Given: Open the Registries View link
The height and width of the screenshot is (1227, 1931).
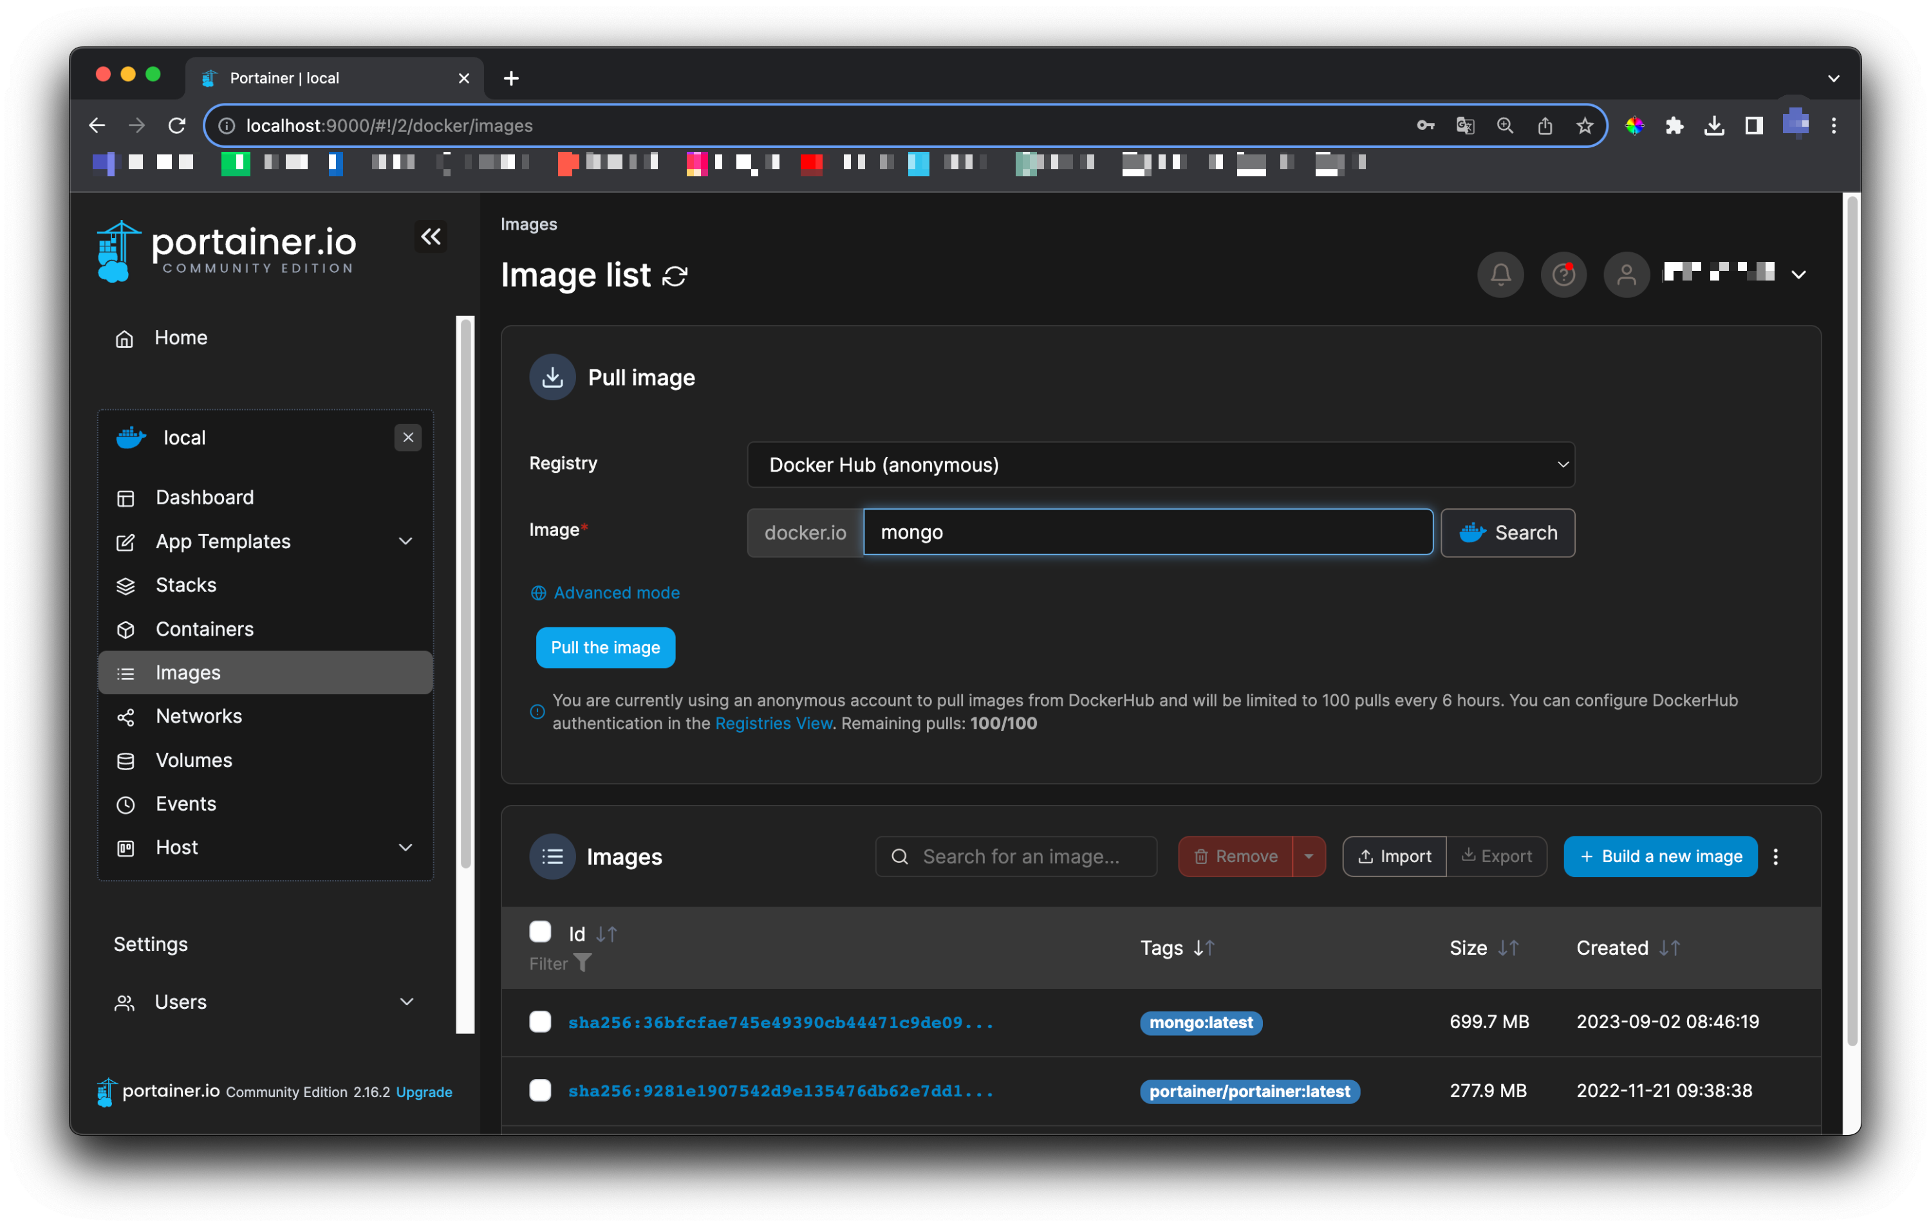Looking at the screenshot, I should click(x=773, y=723).
